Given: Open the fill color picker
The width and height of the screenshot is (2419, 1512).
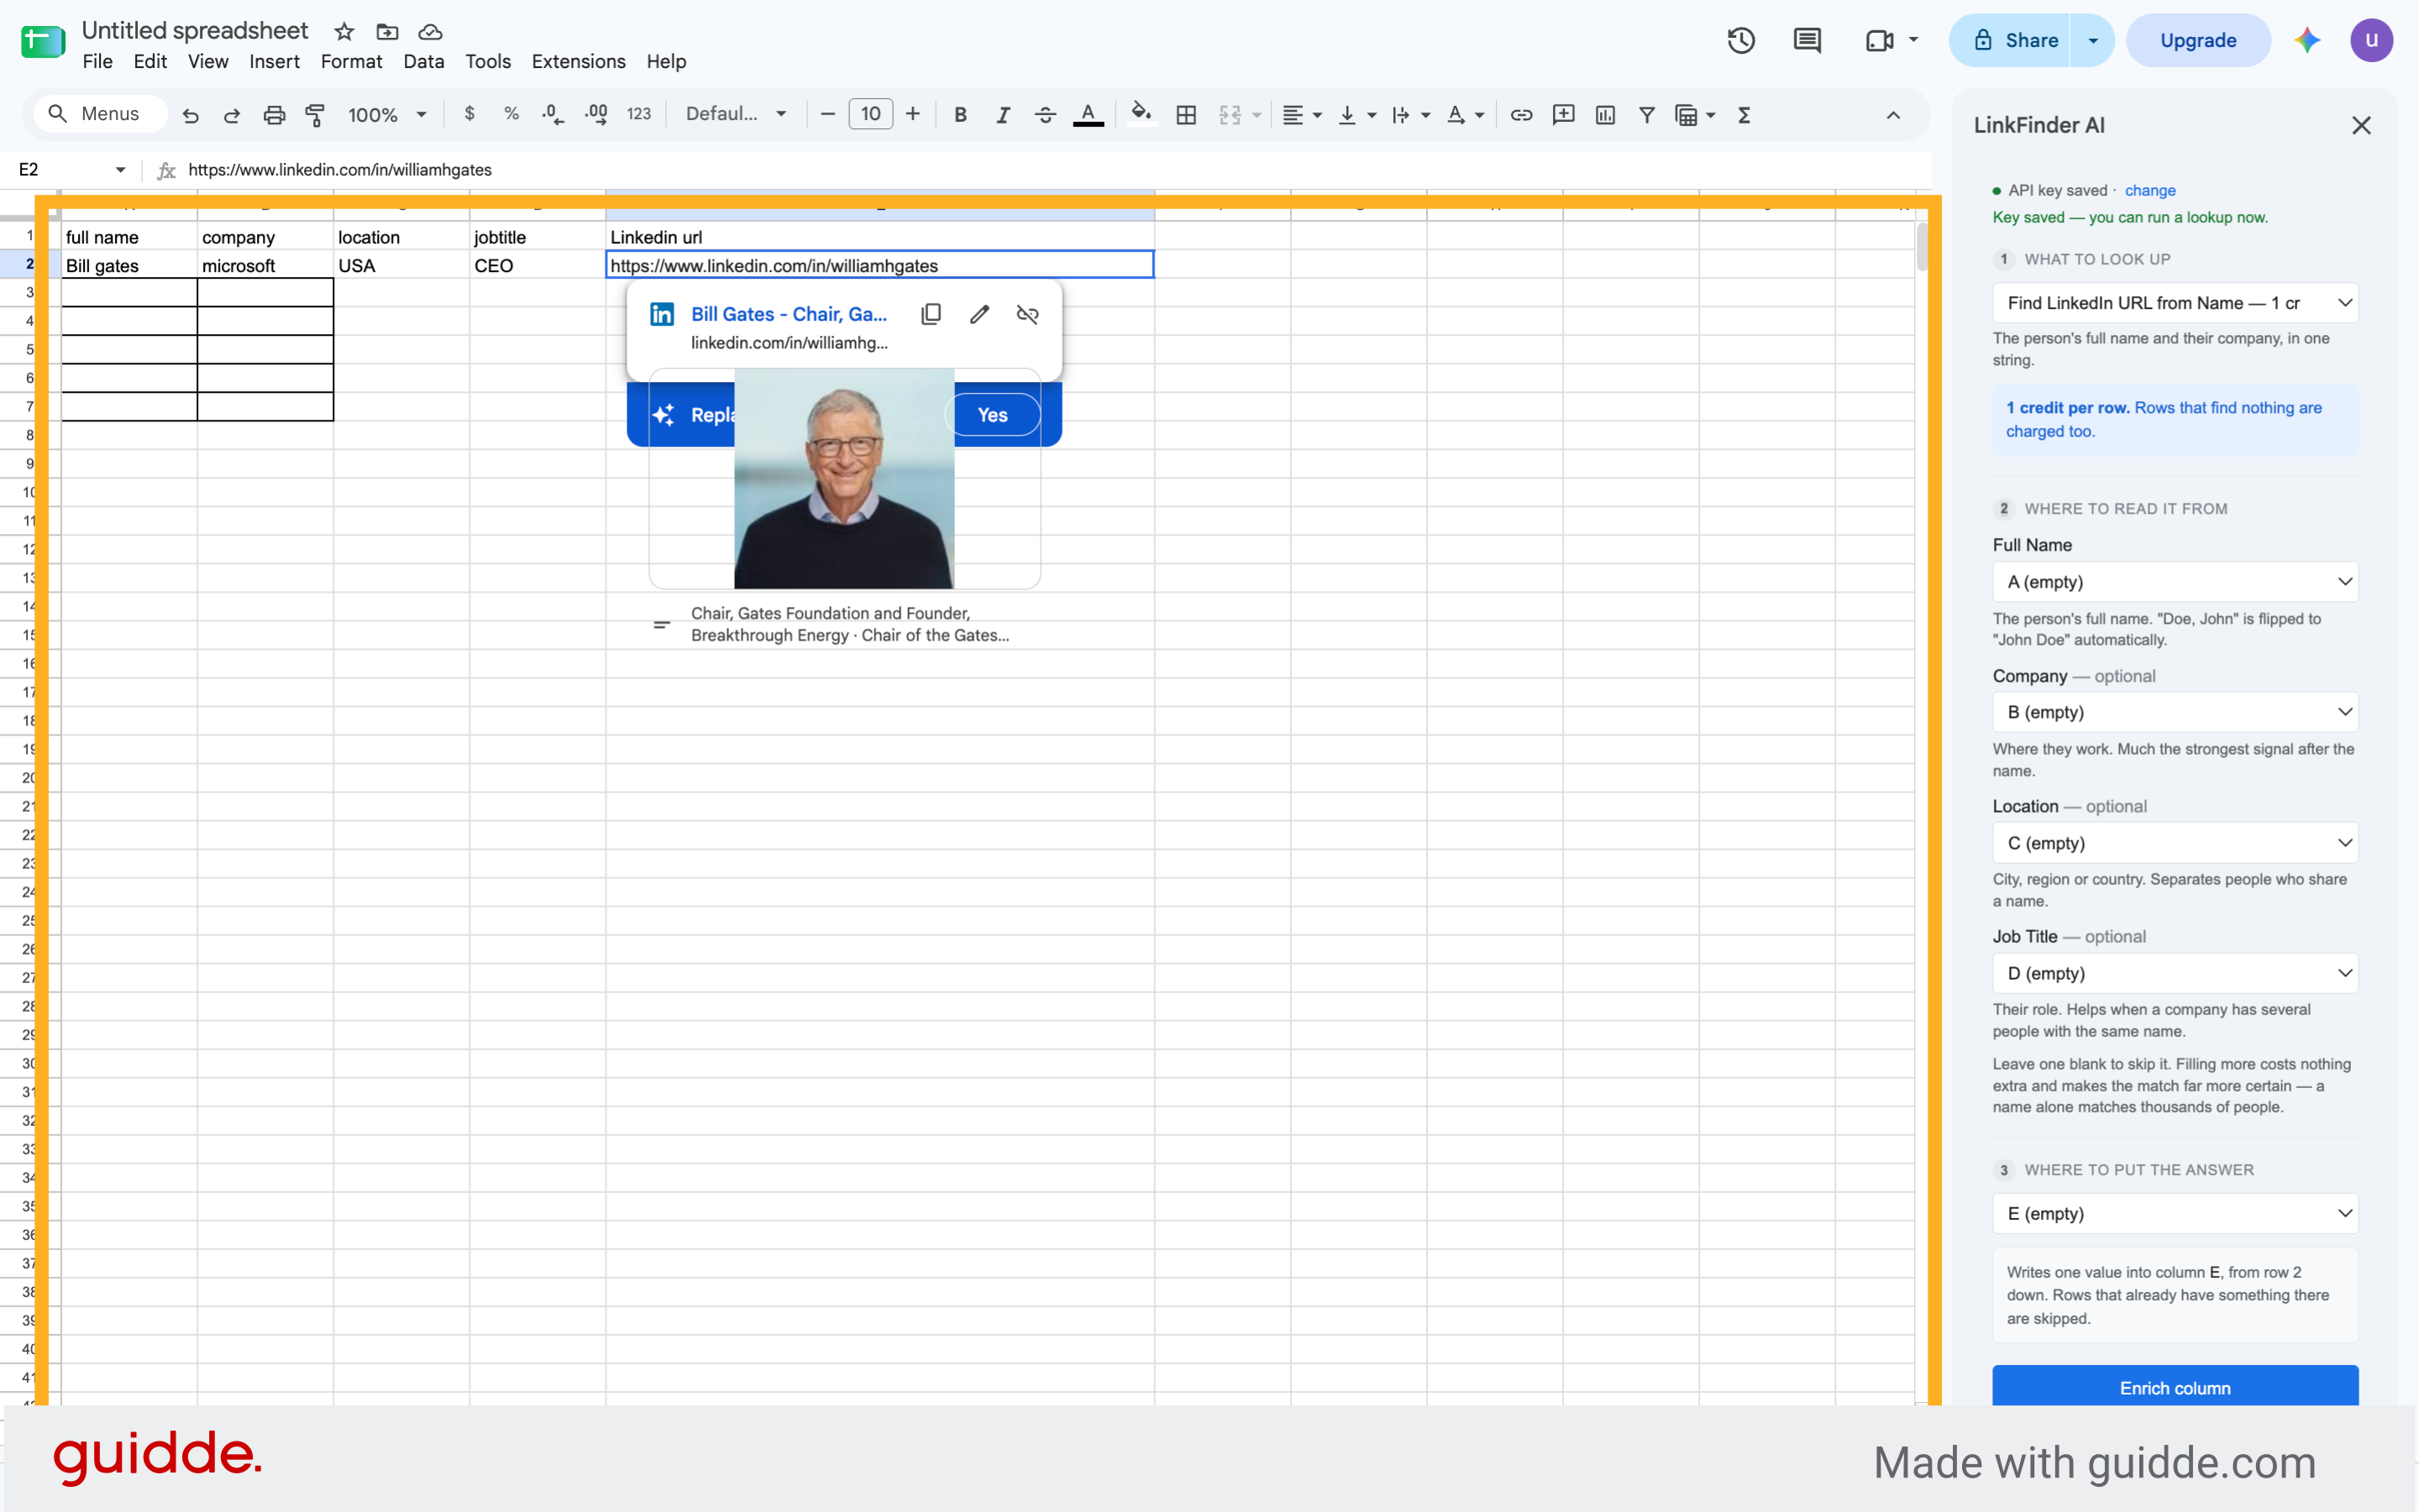Looking at the screenshot, I should point(1141,115).
